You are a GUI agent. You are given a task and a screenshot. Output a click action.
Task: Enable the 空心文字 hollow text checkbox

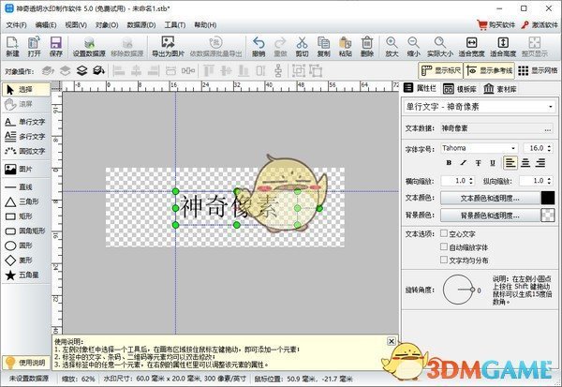[x=444, y=233]
